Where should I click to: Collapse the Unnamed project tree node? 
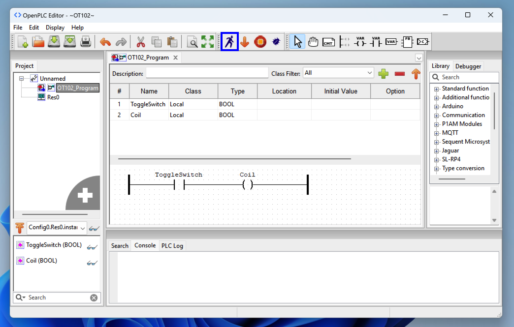pyautogui.click(x=22, y=79)
